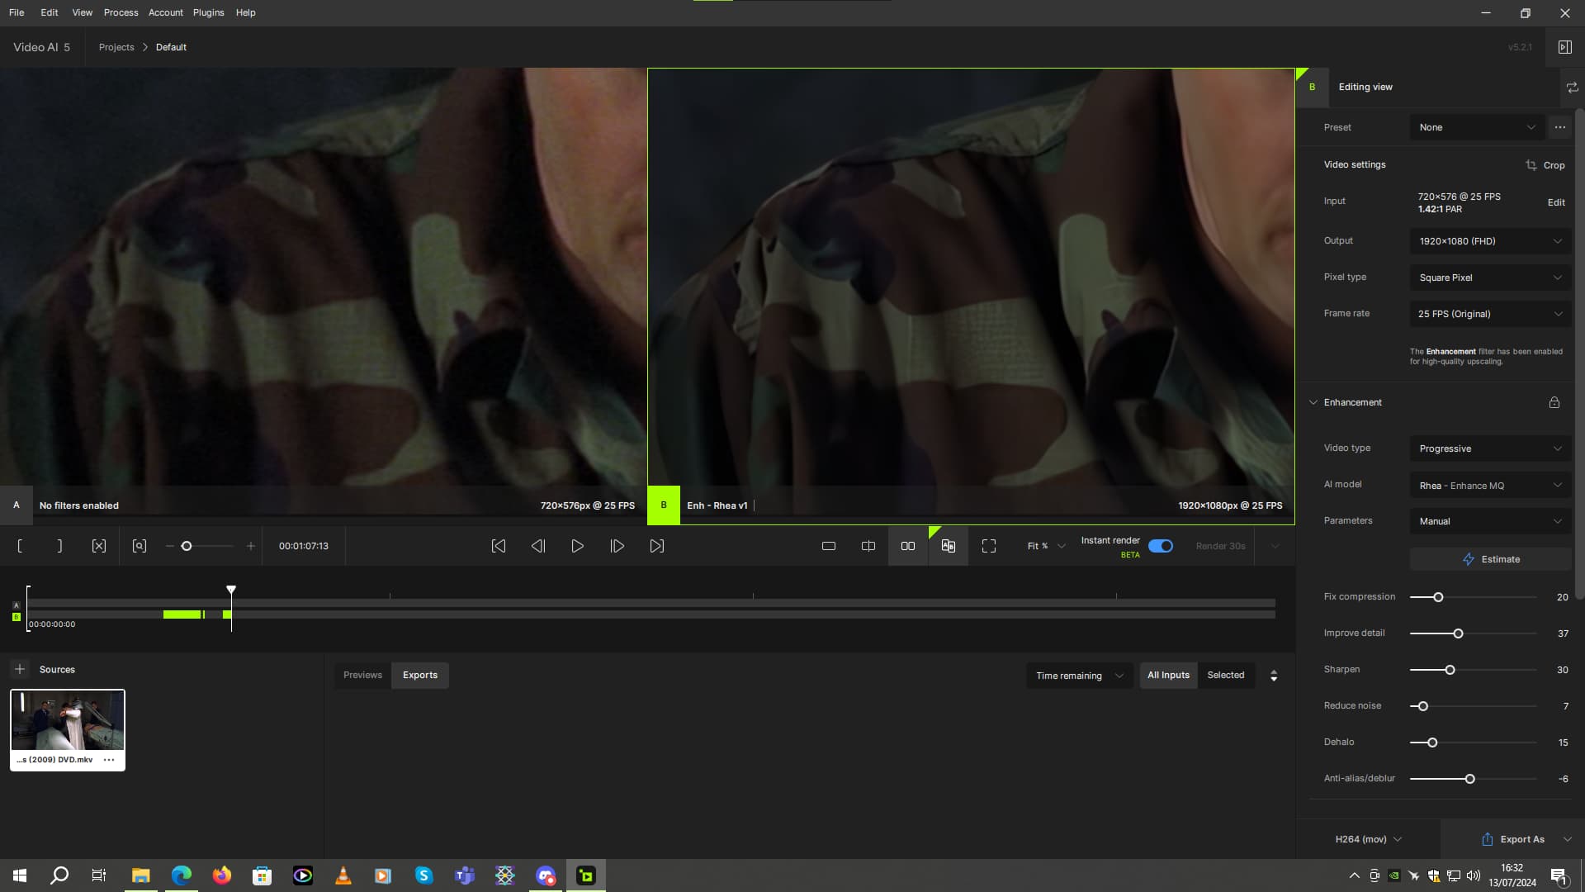Screen dimensions: 1585x892
Task: Step back one frame
Action: click(538, 546)
